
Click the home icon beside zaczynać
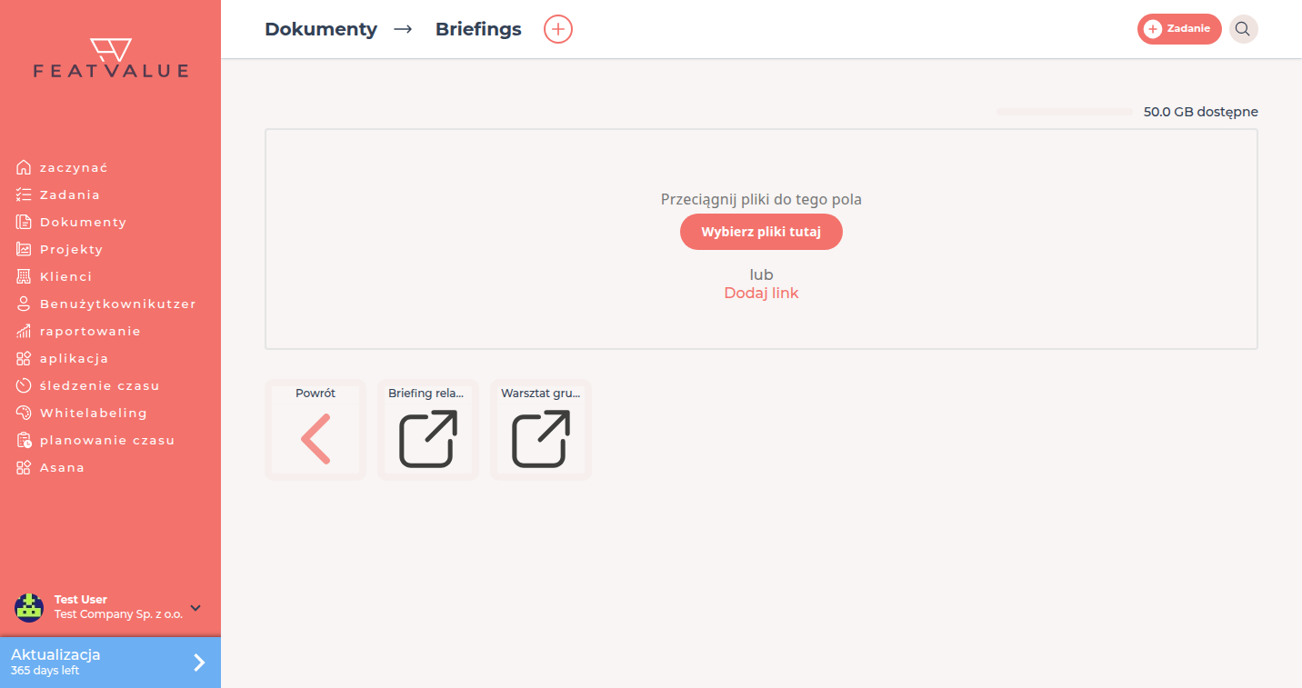point(24,167)
